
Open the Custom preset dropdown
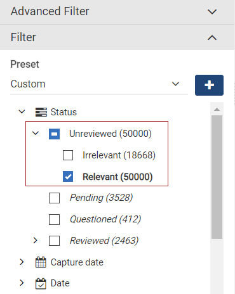click(x=99, y=84)
